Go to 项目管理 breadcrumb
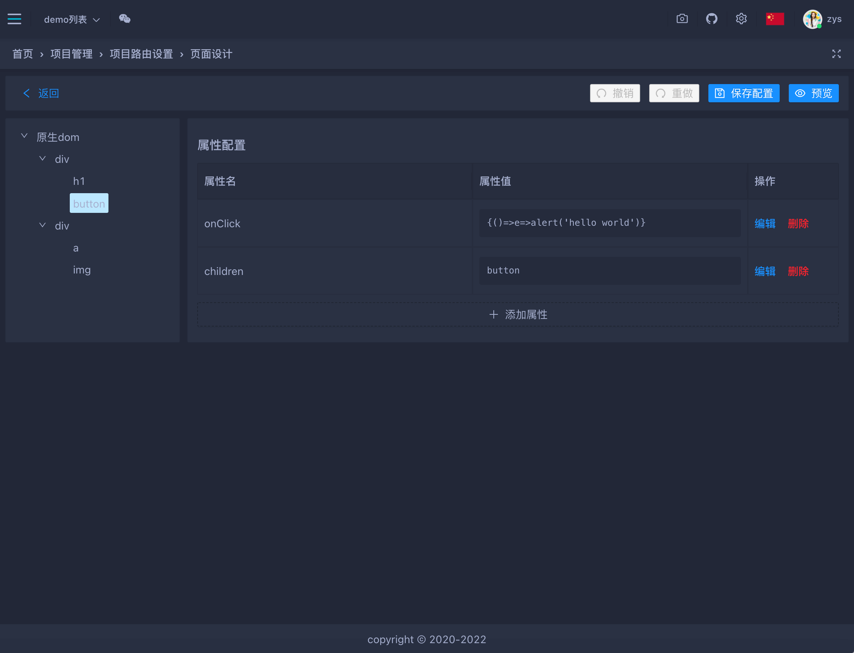The height and width of the screenshot is (653, 854). pos(71,54)
